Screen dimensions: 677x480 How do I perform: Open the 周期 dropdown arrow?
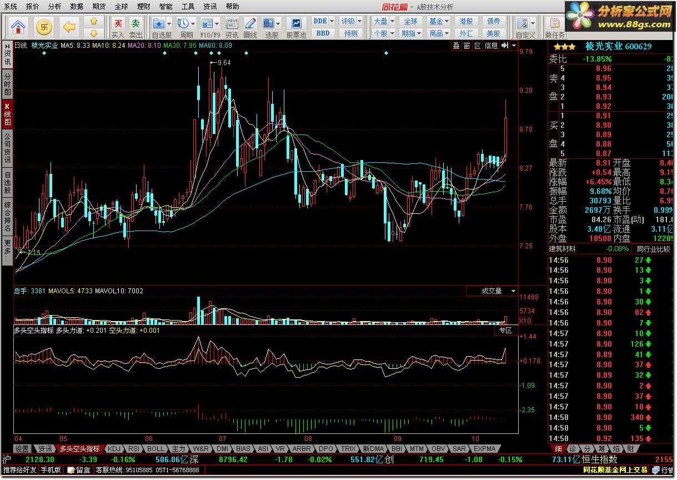click(193, 23)
